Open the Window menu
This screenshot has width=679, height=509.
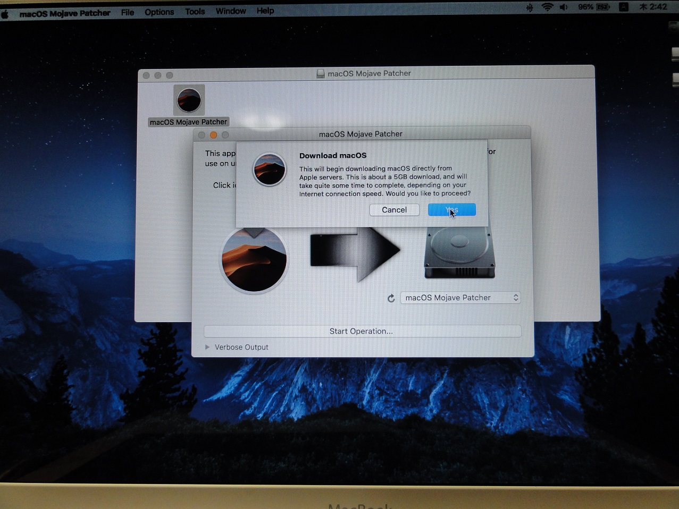pos(231,11)
